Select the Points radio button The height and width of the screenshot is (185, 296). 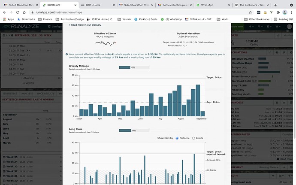coord(193,138)
